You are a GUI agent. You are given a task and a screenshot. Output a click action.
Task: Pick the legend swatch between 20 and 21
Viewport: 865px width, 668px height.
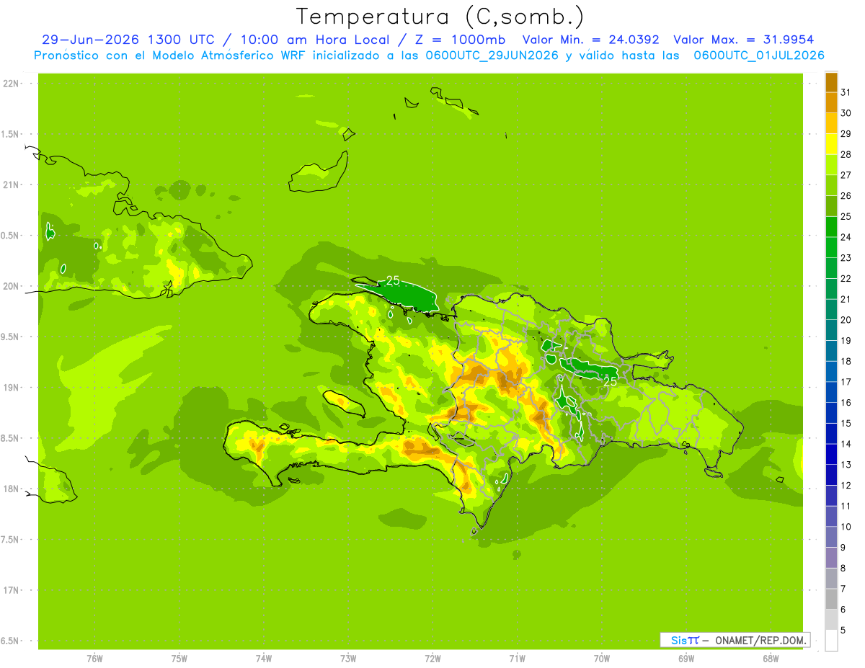(831, 309)
